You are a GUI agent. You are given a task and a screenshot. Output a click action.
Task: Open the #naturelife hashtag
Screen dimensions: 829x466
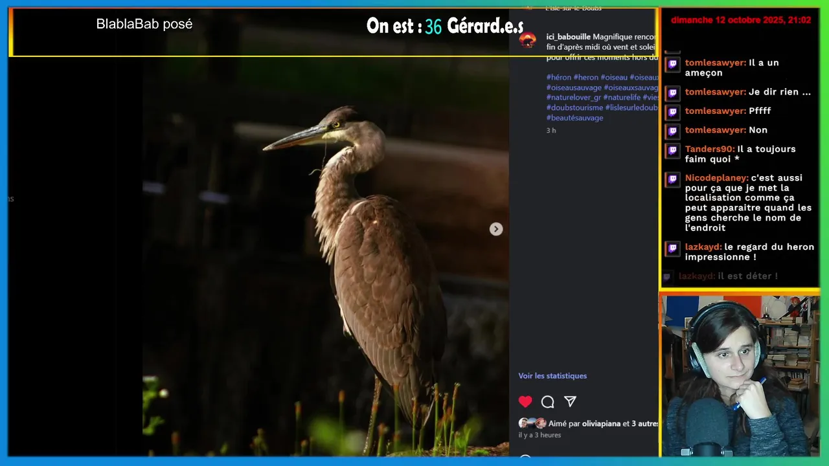tap(622, 98)
